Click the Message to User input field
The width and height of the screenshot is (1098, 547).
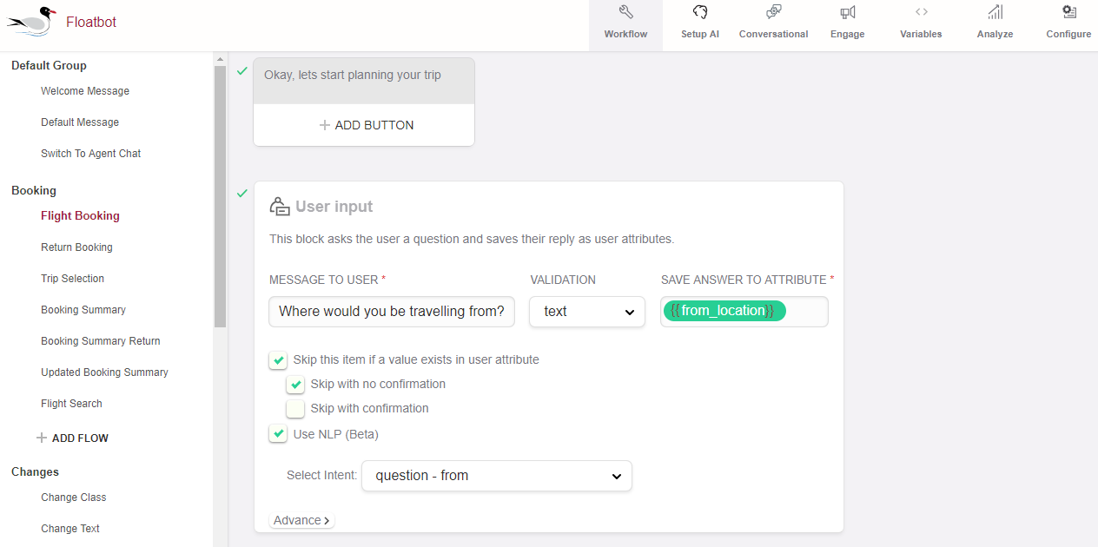pos(392,312)
